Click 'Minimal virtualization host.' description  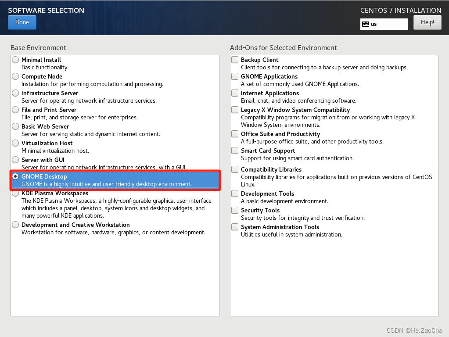tap(55, 151)
